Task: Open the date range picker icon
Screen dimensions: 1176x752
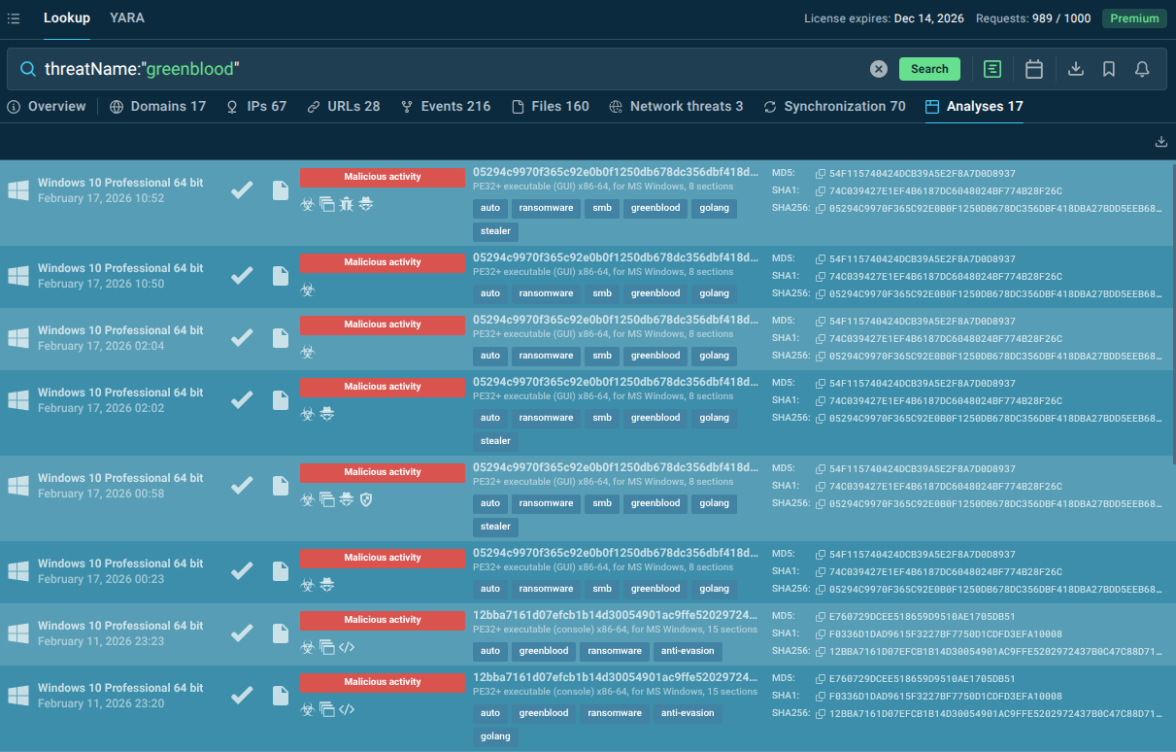Action: pos(1033,69)
